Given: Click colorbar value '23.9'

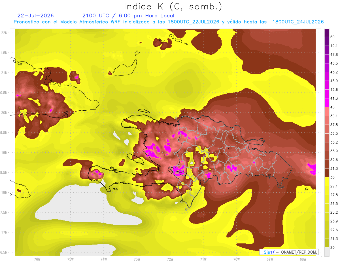Looking at the screenshot, I should point(334,221).
